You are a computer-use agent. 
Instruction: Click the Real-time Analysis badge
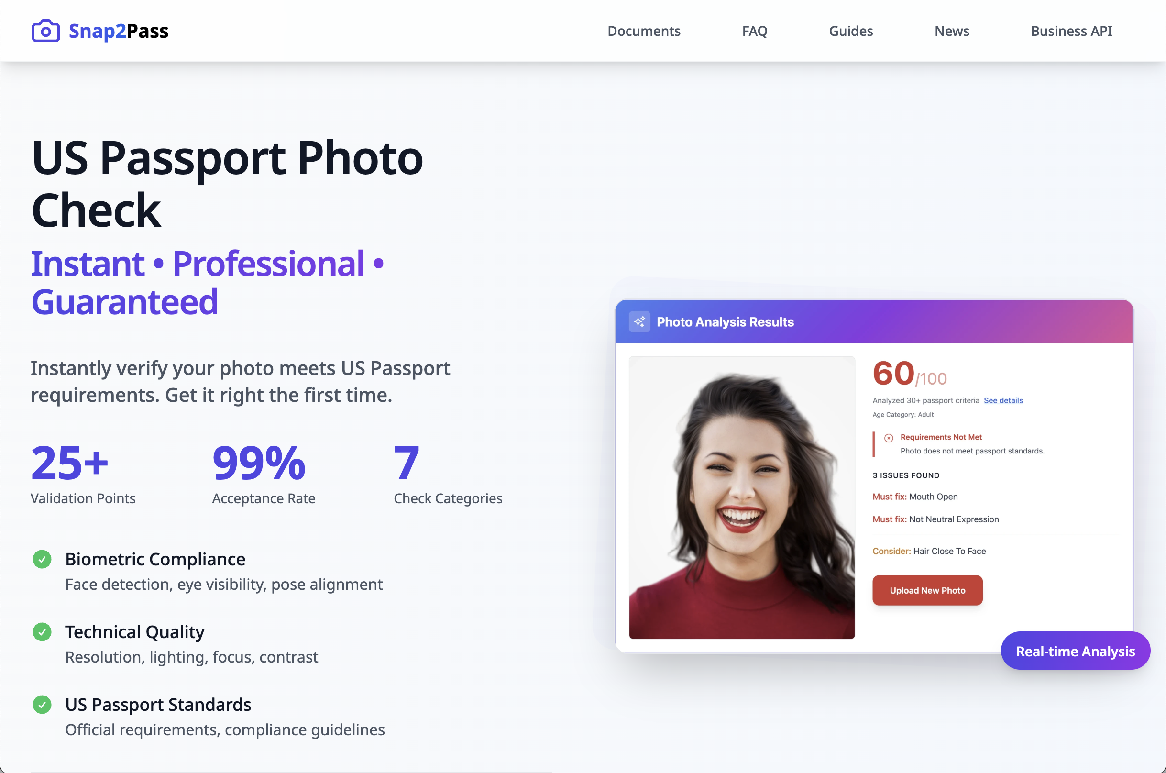tap(1075, 651)
